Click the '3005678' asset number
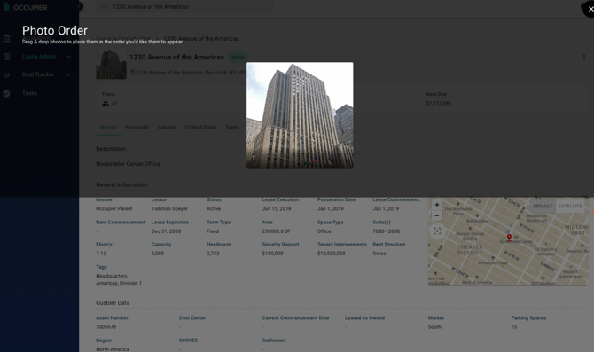This screenshot has width=594, height=352. [106, 327]
